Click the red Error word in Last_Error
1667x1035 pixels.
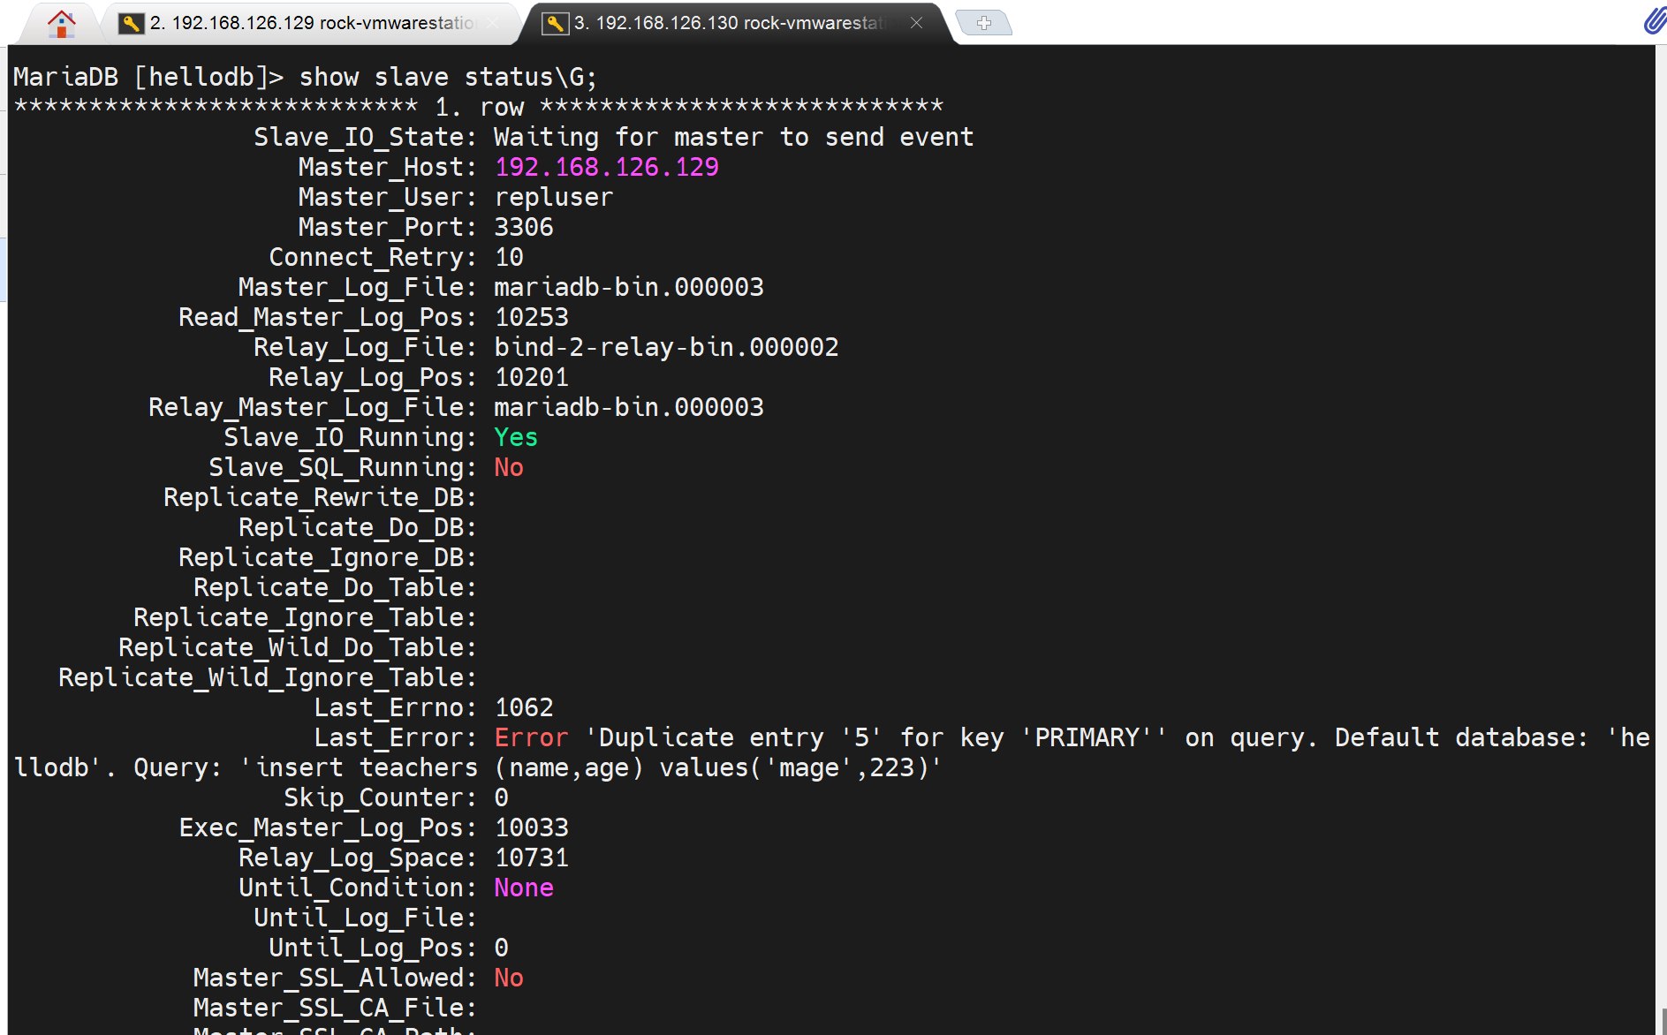tap(531, 737)
